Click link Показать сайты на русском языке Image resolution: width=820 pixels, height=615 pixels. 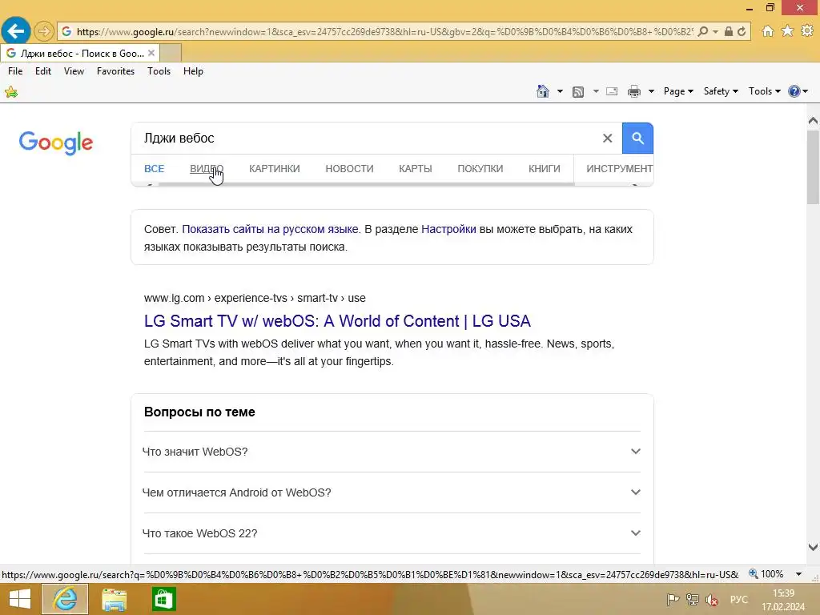[x=270, y=229]
